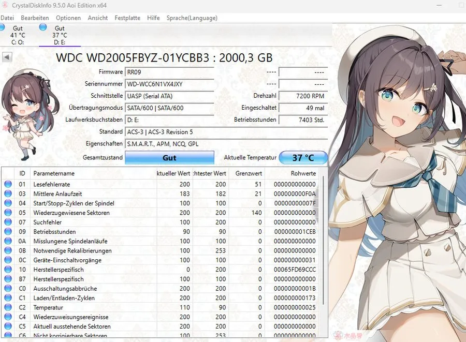The height and width of the screenshot is (342, 466).
Task: Click the status orb for Start/Stopp-Zyklen der Spindel
Action: click(8, 203)
